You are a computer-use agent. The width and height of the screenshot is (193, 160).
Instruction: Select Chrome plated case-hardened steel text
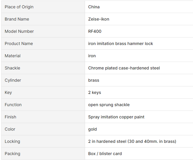tap(124, 68)
